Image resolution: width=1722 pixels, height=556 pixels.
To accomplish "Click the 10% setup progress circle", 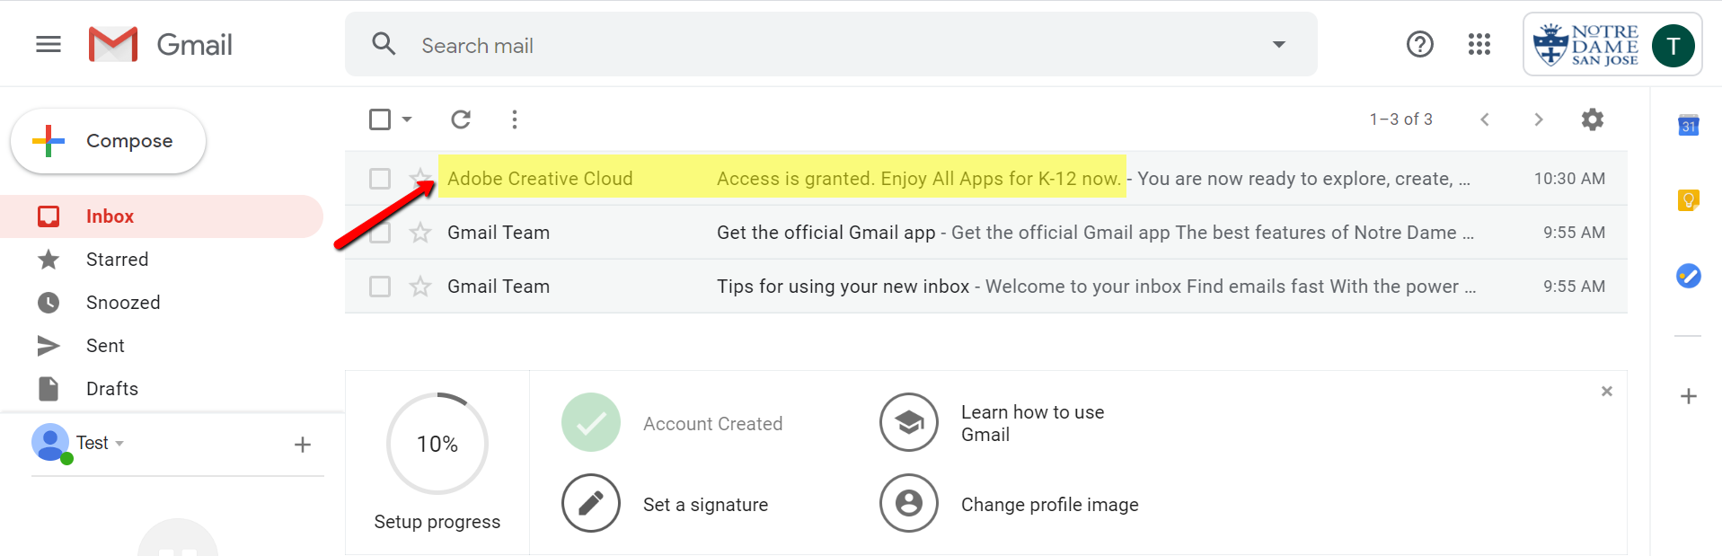I will click(437, 443).
